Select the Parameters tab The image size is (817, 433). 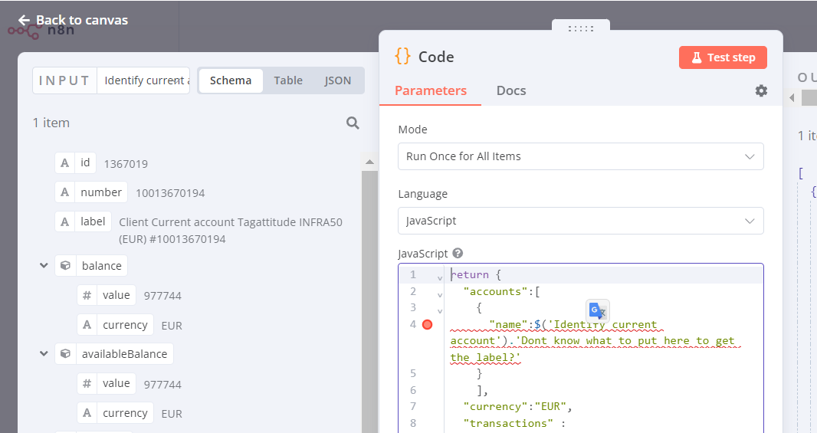pos(431,90)
